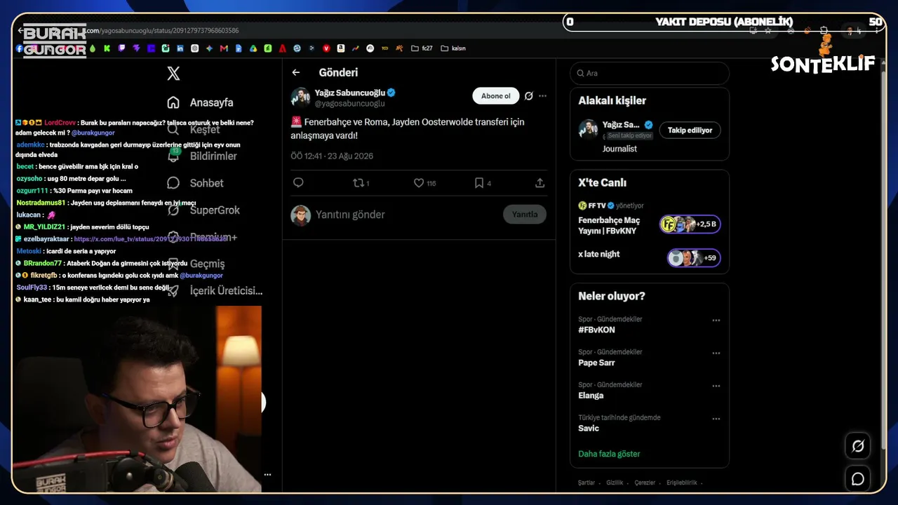Open the Pape Sarr trend

coord(596,363)
